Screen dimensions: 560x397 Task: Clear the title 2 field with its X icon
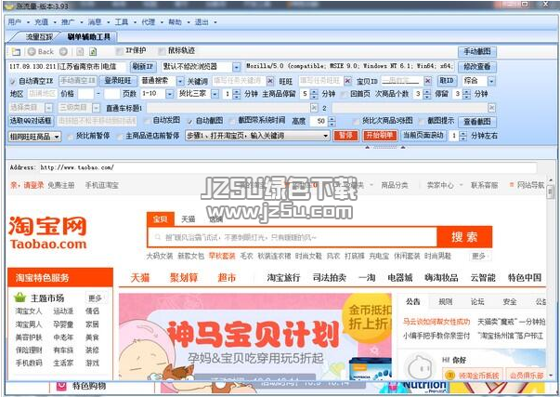[491, 107]
